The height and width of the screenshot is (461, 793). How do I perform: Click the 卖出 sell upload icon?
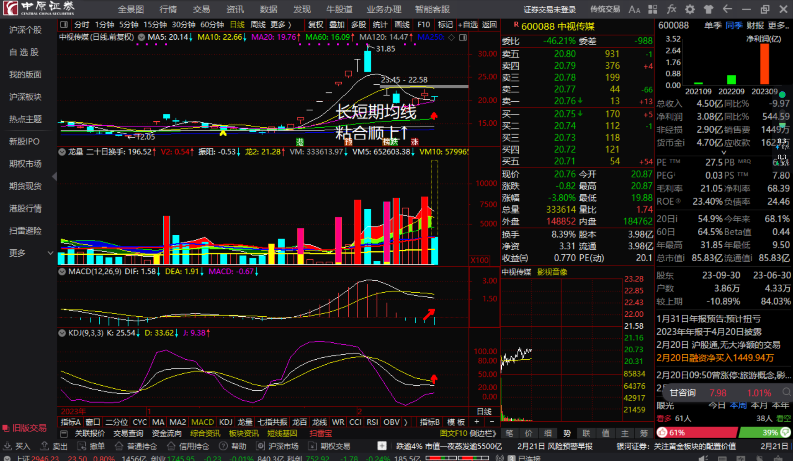pyautogui.click(x=45, y=446)
